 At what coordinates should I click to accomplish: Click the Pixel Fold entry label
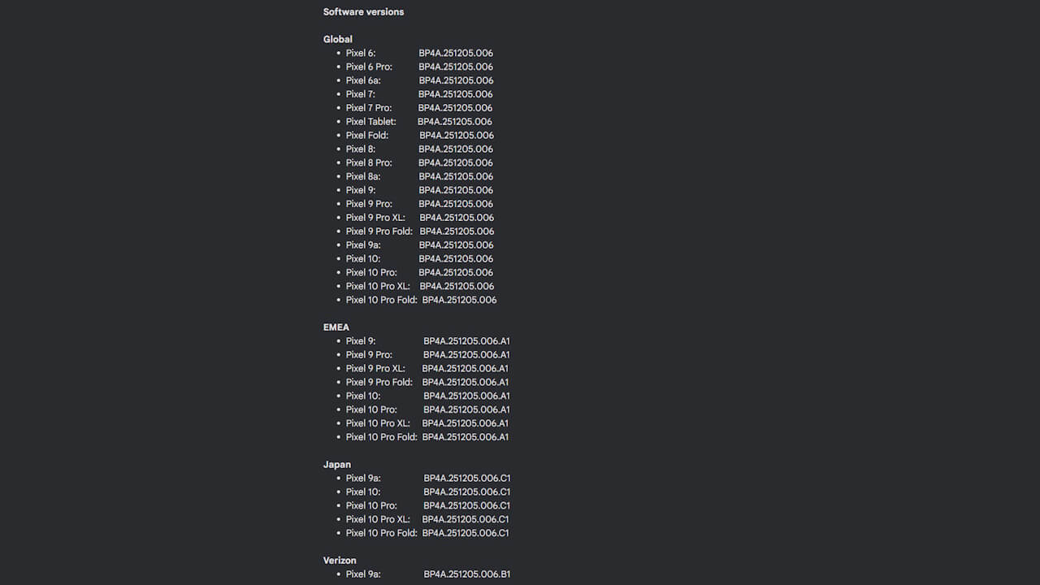coord(367,136)
